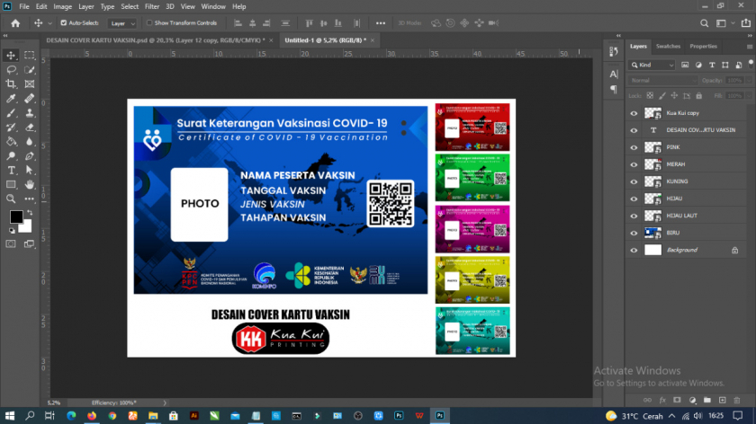Select the Pen tool

[x=30, y=156]
